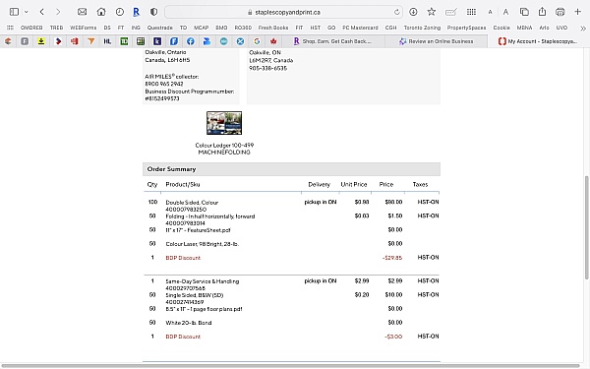The width and height of the screenshot is (590, 369).
Task: Open the Fresh Books bookmark
Action: [x=273, y=28]
